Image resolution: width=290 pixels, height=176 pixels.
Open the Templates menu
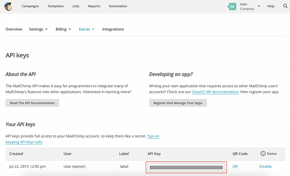[x=55, y=6]
